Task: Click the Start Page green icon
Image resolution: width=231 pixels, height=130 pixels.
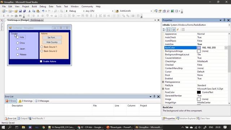Action: point(173,11)
